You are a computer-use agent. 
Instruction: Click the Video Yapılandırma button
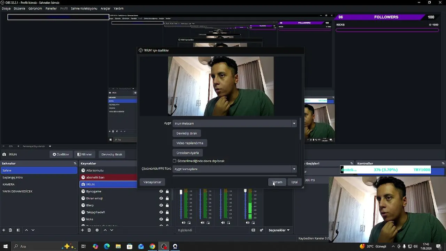tap(190, 143)
